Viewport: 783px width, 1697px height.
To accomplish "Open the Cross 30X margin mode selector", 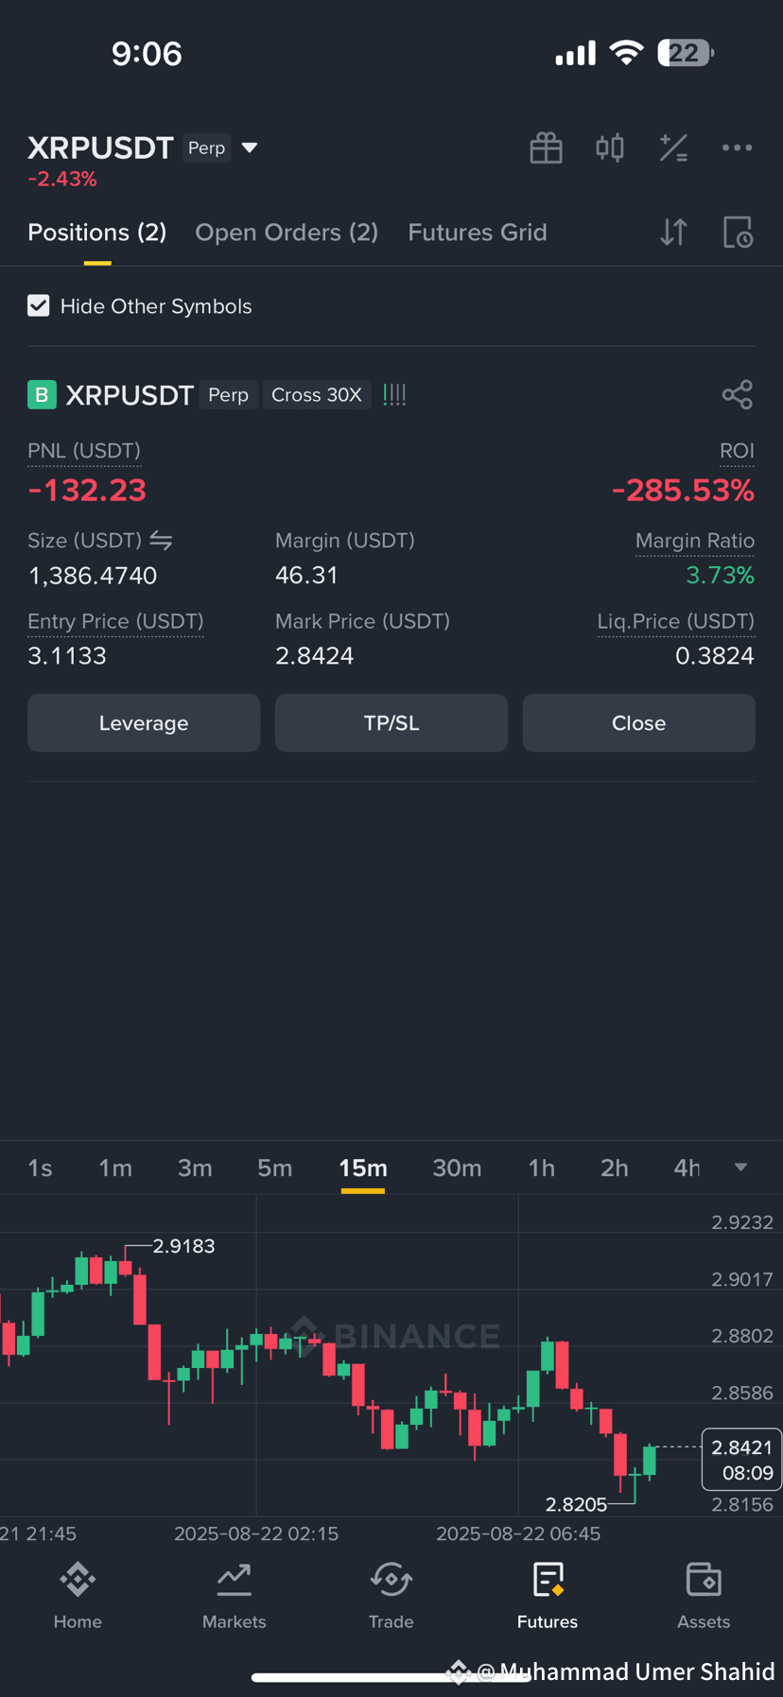I will 317,395.
